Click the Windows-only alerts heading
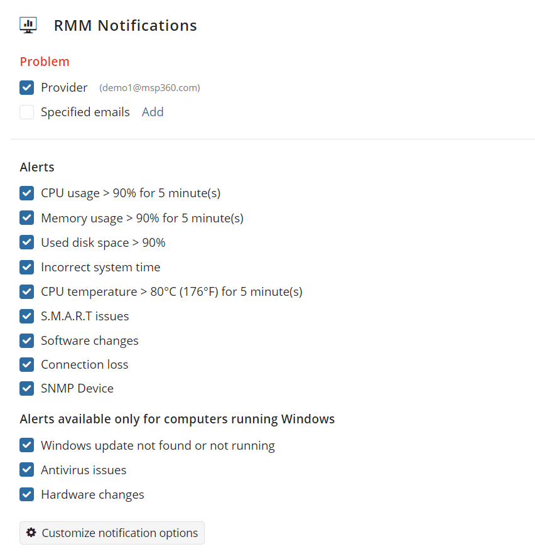Viewport: 535px width, 559px height. coord(177,419)
